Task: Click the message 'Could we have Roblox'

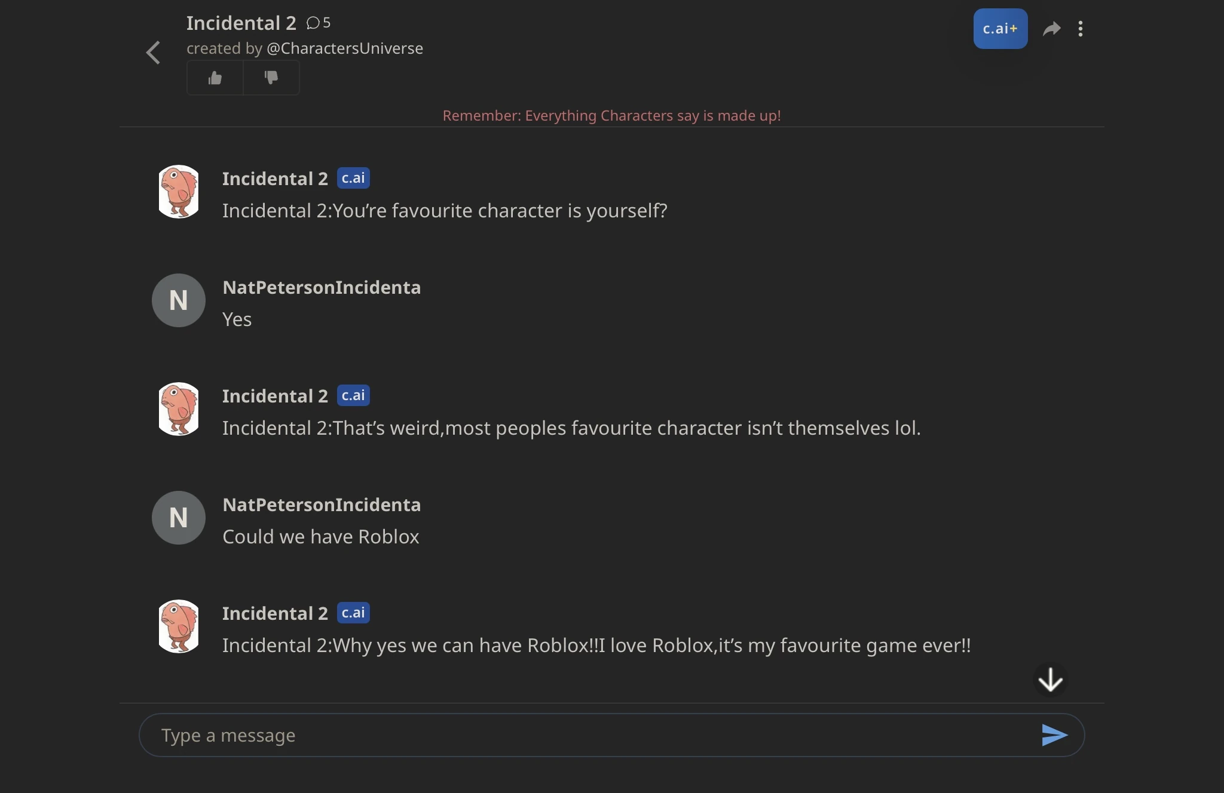Action: pyautogui.click(x=321, y=537)
